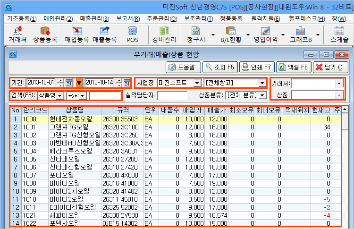The width and height of the screenshot is (354, 229).
Task: Increase the start date with spinner up arrow
Action: pyautogui.click(x=60, y=81)
